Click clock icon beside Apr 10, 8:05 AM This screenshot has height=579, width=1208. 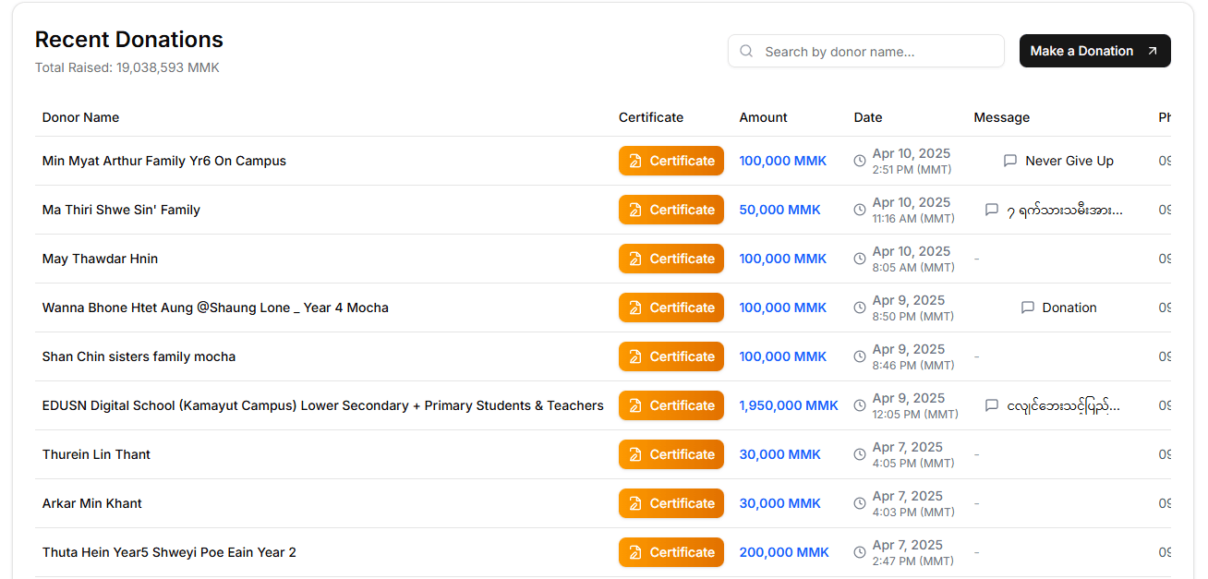click(x=860, y=259)
